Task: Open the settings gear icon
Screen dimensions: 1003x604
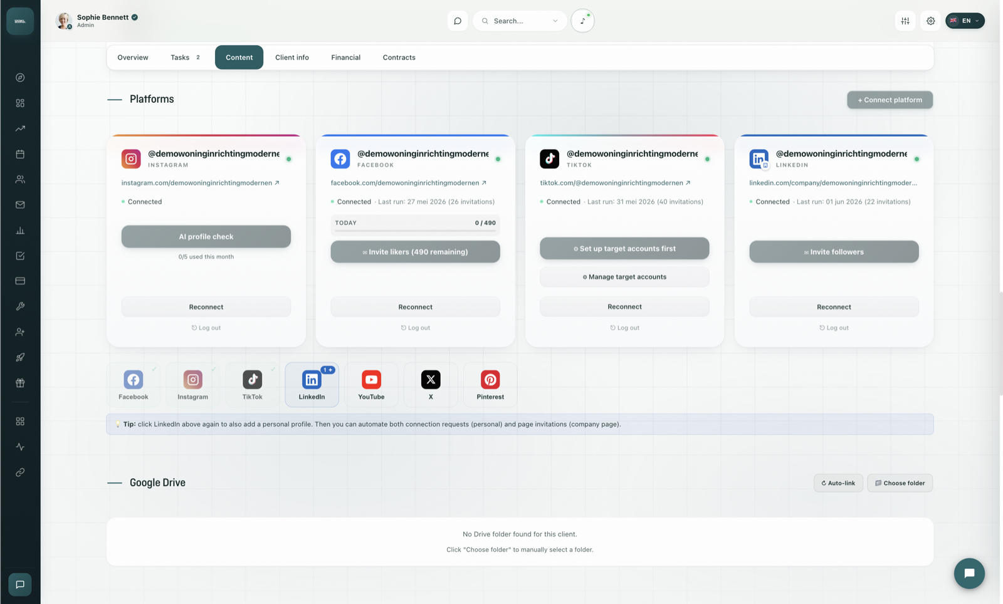Action: point(931,21)
